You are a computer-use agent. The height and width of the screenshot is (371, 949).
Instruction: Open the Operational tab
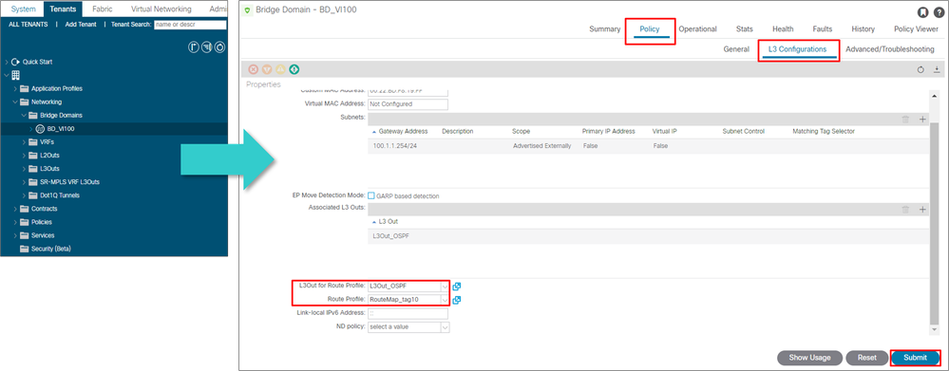point(697,29)
